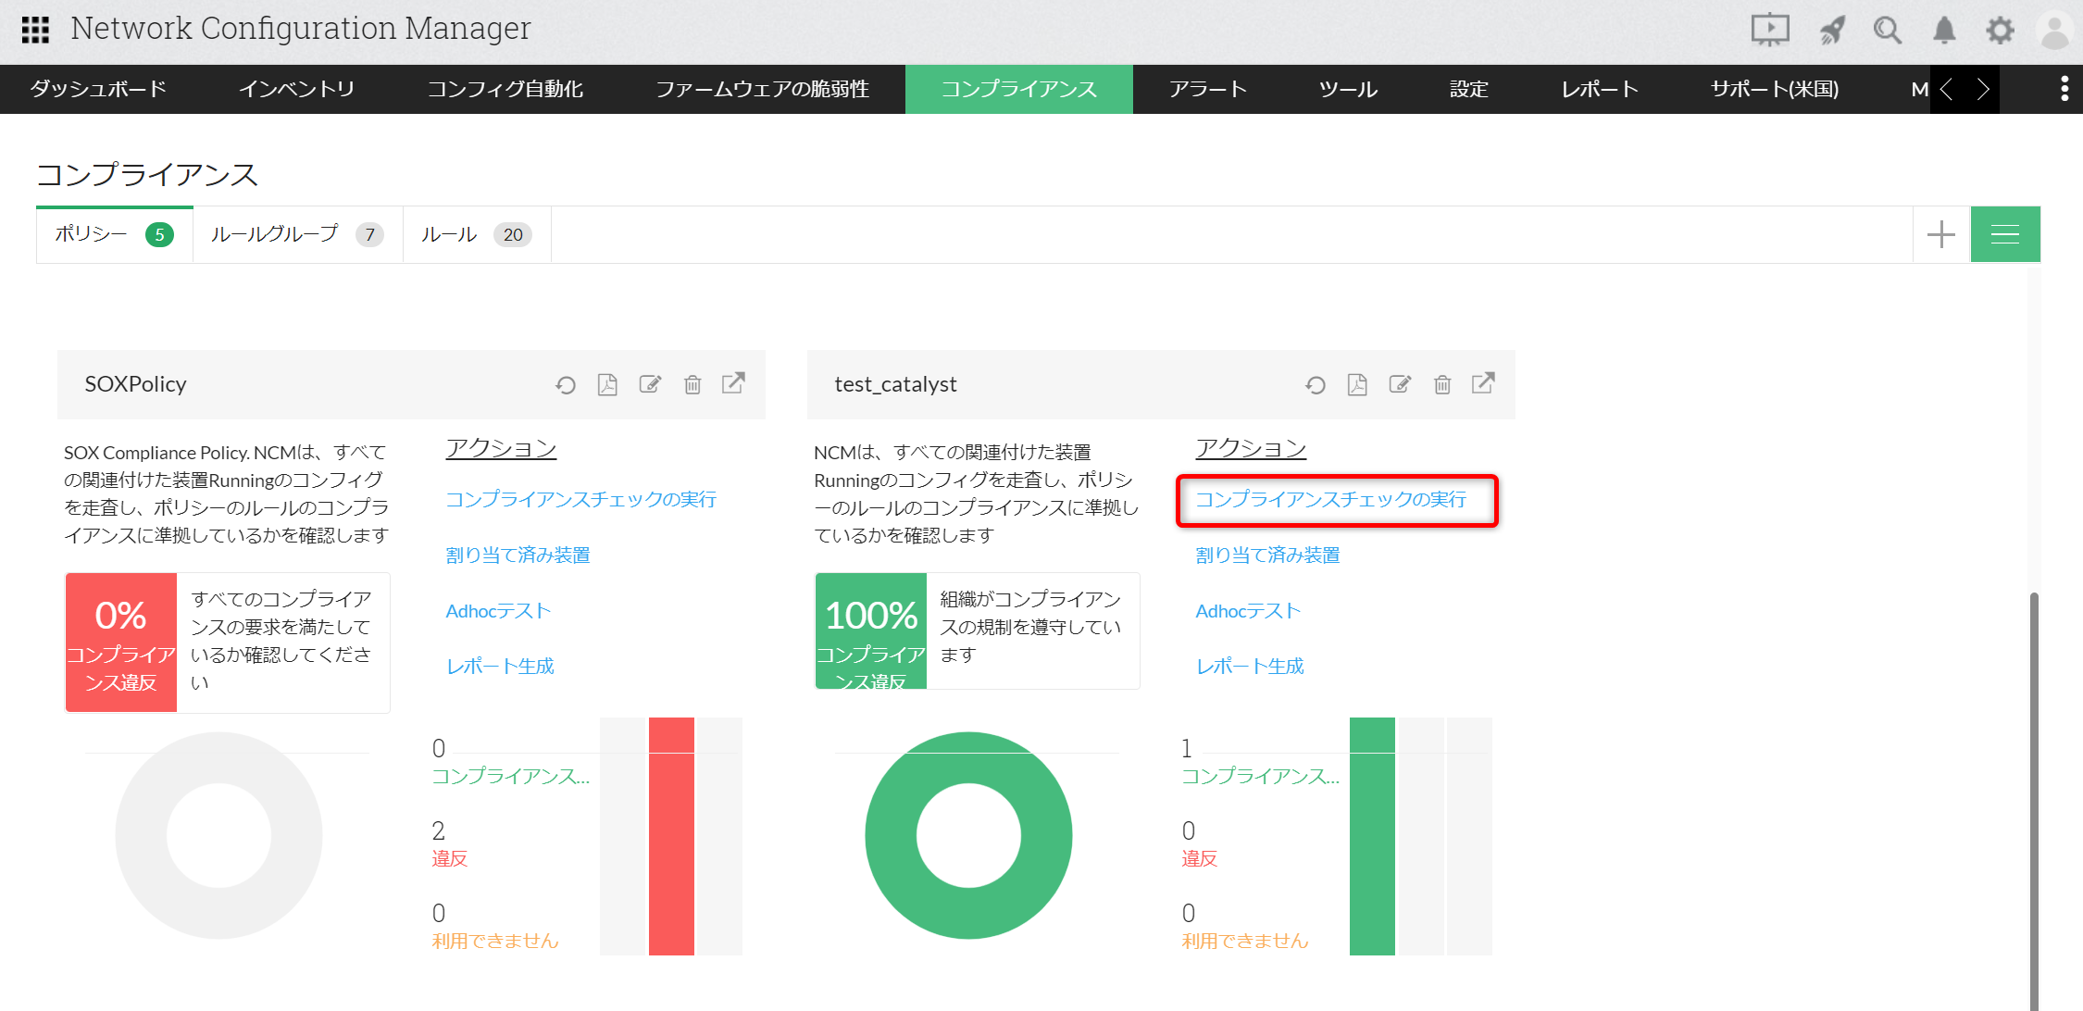This screenshot has height=1011, width=2083.
Task: Click Adhocテスト link under SOXPolicy
Action: point(498,611)
